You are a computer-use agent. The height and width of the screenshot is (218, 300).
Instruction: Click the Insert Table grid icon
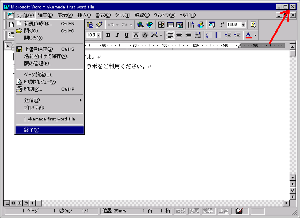coord(170,25)
